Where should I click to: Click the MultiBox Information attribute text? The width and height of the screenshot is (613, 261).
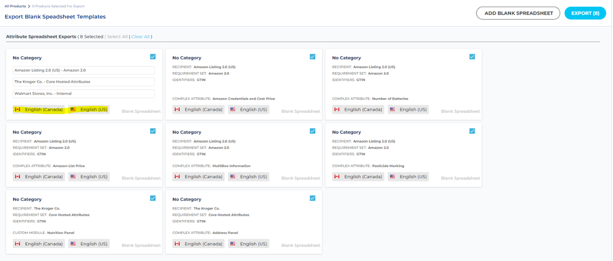click(232, 166)
